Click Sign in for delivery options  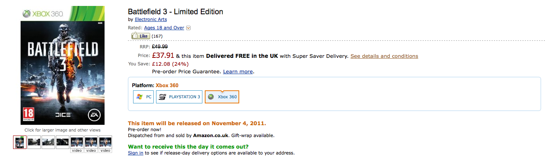pyautogui.click(x=135, y=153)
